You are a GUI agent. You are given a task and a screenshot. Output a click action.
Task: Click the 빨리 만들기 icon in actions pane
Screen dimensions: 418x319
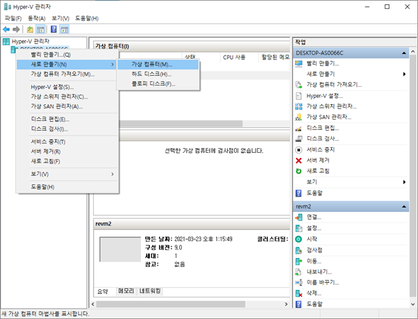click(x=299, y=63)
